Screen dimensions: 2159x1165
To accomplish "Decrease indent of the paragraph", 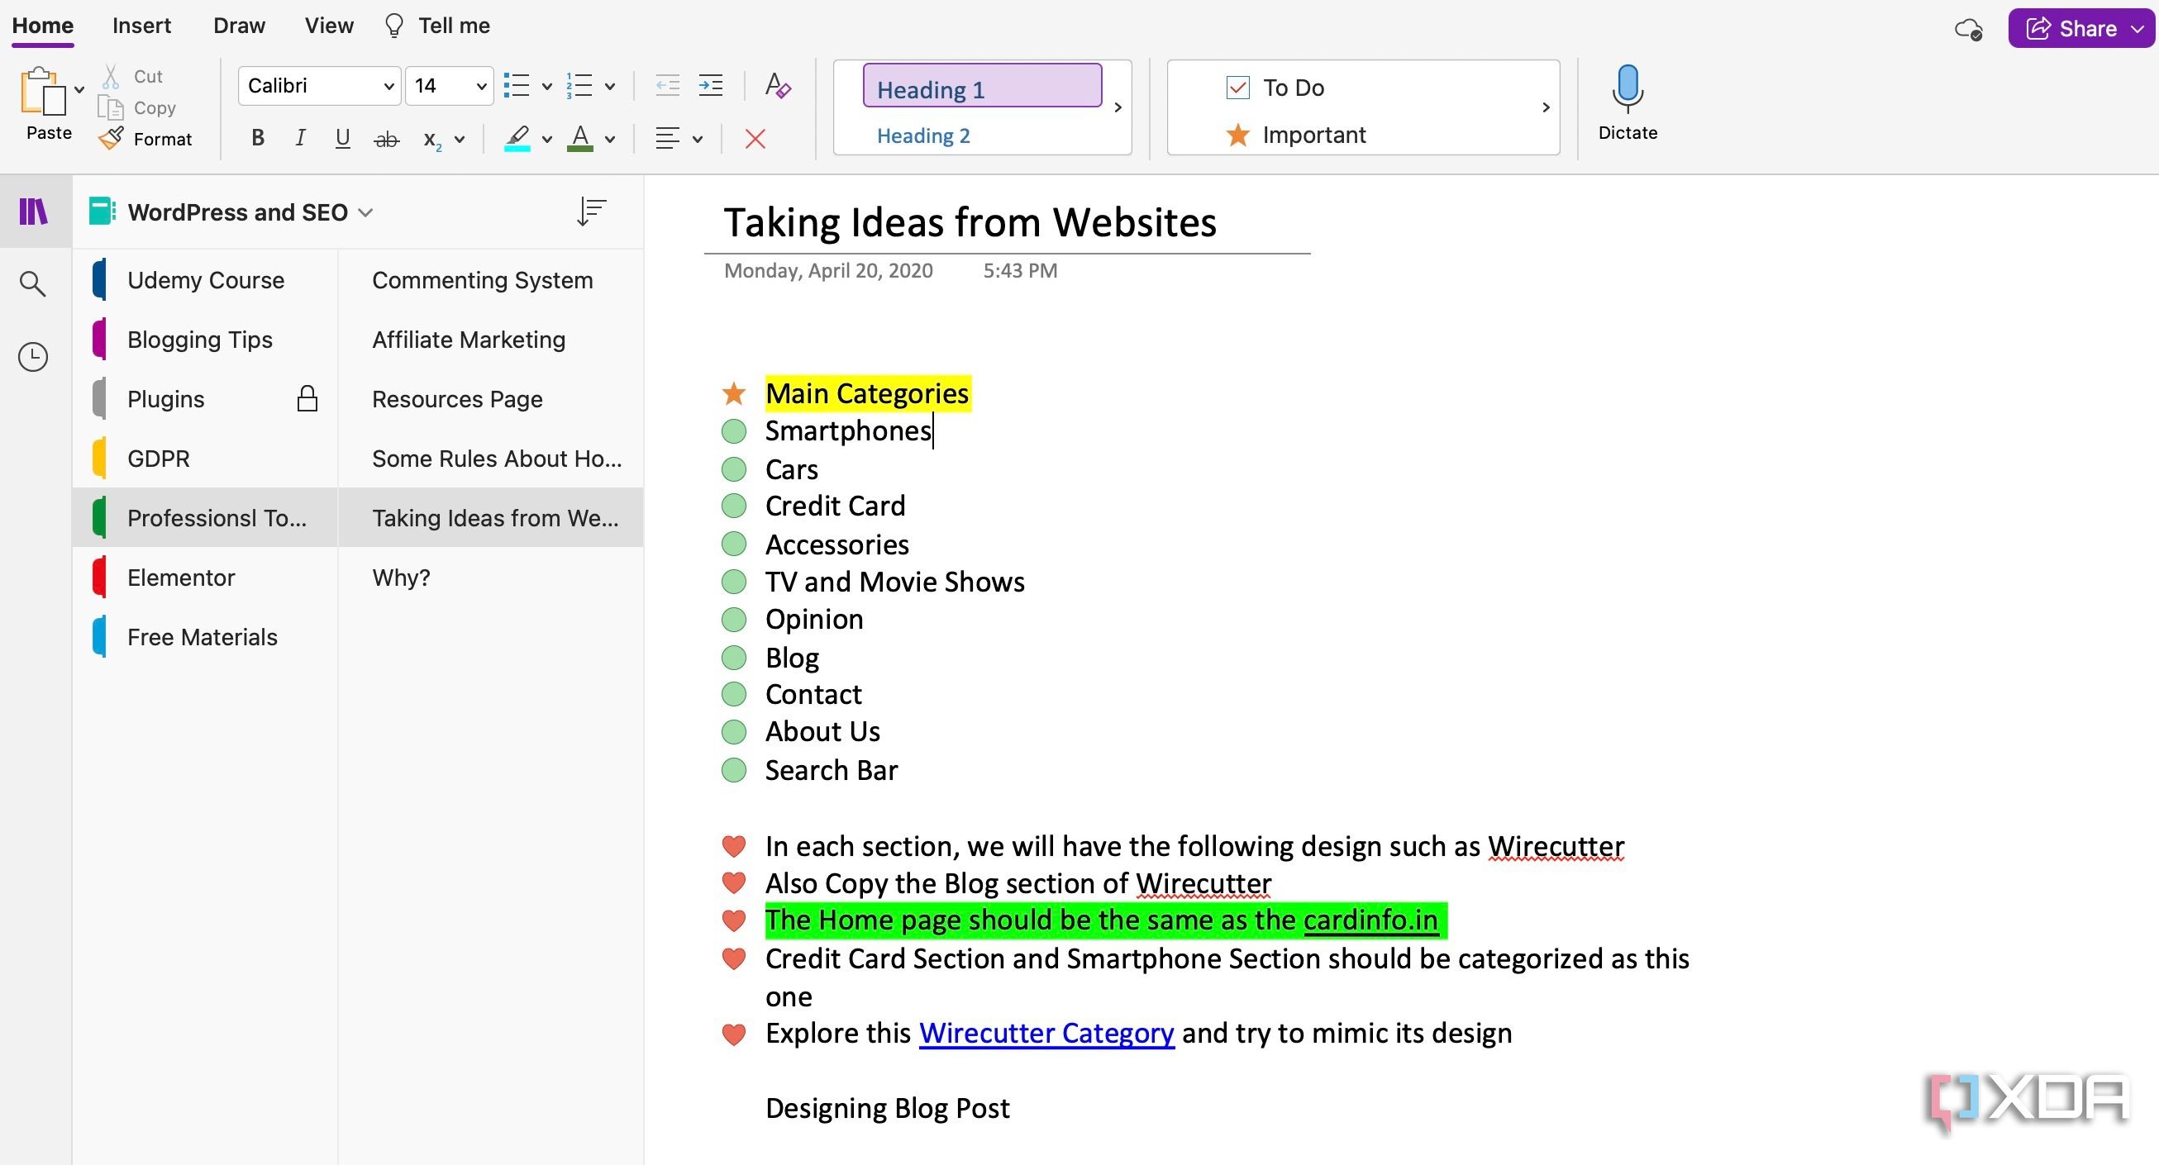I will 667,85.
